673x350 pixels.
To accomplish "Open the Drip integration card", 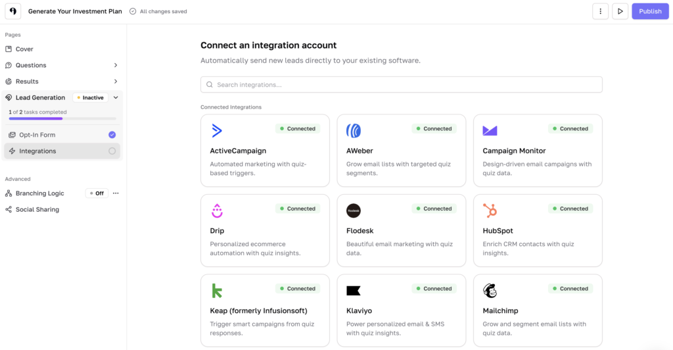I will point(265,231).
